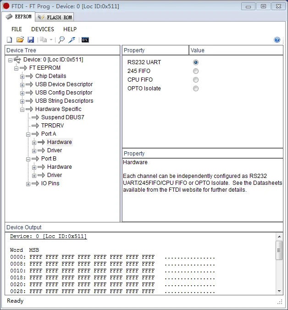Click the red FTDI application icon in title bar

[6, 6]
